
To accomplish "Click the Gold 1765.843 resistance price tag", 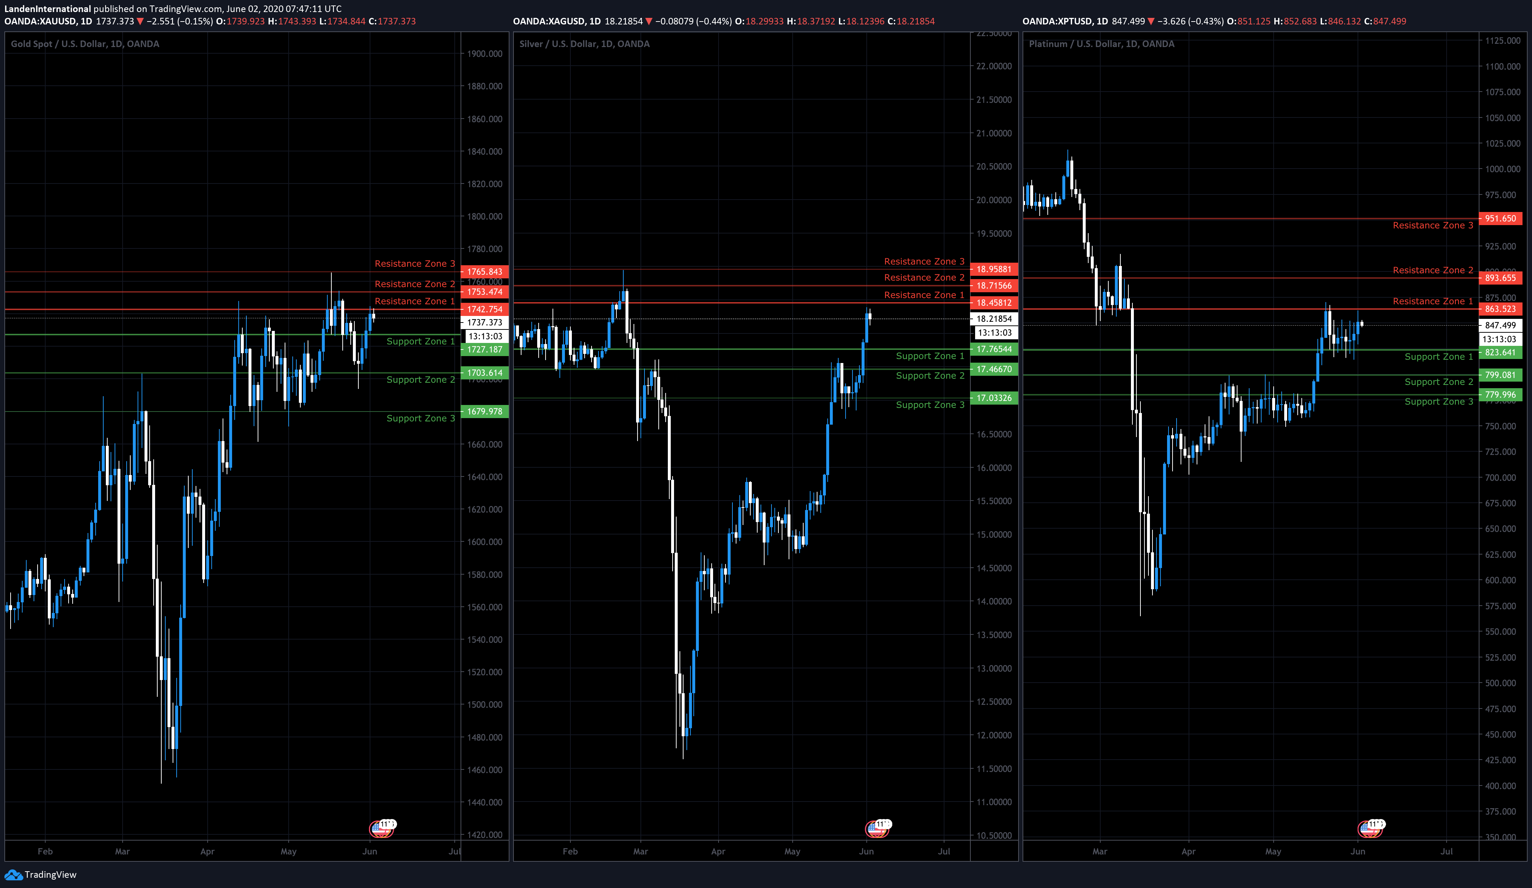I will (x=485, y=272).
